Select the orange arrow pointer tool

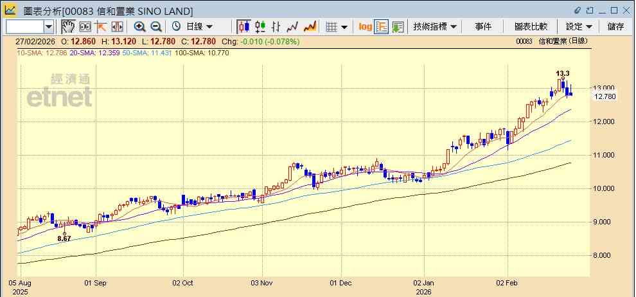click(x=101, y=27)
